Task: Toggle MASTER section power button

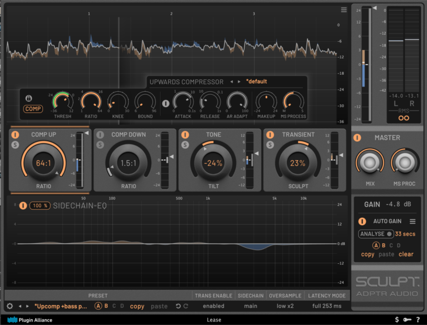Action: coord(357,138)
